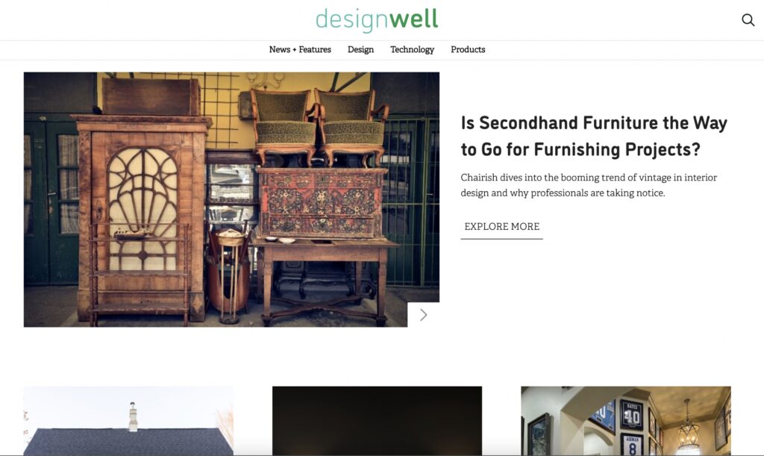The image size is (764, 456).
Task: Click the designwell logo
Action: click(377, 20)
